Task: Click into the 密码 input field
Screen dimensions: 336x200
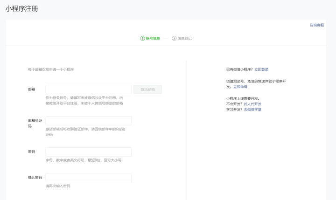Action: point(88,152)
